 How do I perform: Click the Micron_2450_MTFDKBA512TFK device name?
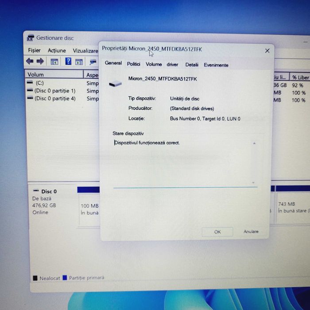click(163, 79)
